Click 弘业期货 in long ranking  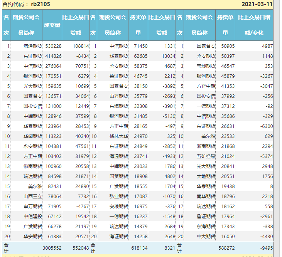pos(119,197)
